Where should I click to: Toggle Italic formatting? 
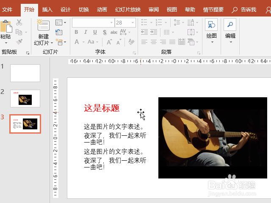86,32
